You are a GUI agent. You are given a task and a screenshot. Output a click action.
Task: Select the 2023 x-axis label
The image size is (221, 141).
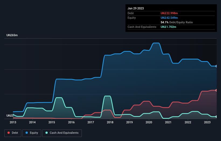(207, 122)
